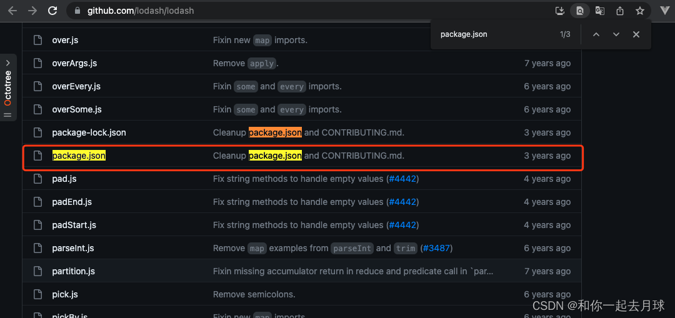The height and width of the screenshot is (318, 675).
Task: Reload the page with the refresh icon
Action: 52,11
